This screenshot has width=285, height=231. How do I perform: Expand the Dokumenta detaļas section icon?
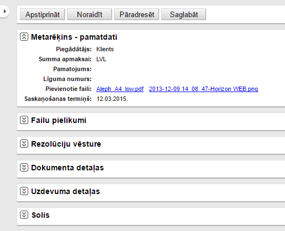point(24,168)
